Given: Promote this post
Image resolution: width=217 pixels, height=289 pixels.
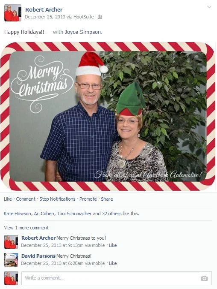Looking at the screenshot, I should pos(88,199).
